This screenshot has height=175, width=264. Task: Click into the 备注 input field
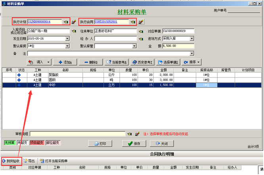(x=111, y=54)
